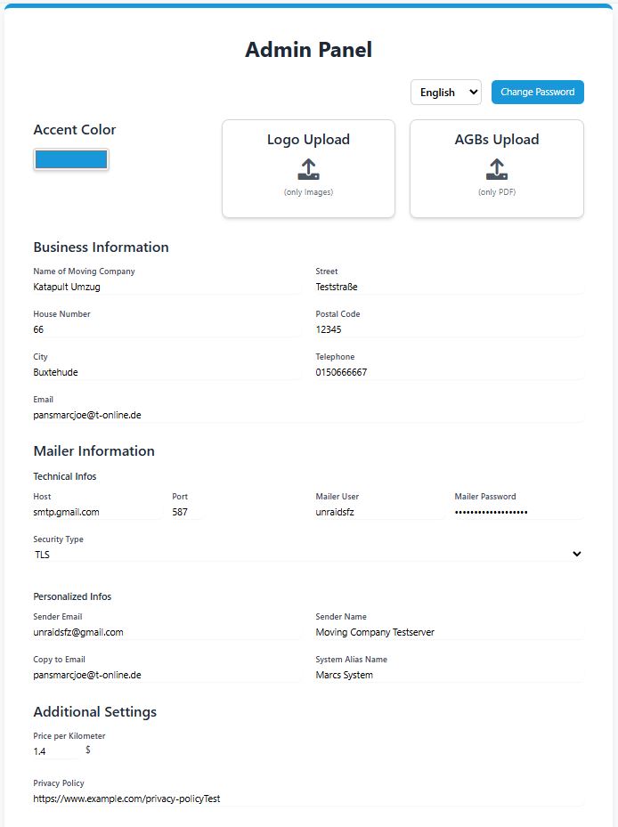Click the '(only Images)' hint text
Image resolution: width=618 pixels, height=827 pixels.
point(308,192)
